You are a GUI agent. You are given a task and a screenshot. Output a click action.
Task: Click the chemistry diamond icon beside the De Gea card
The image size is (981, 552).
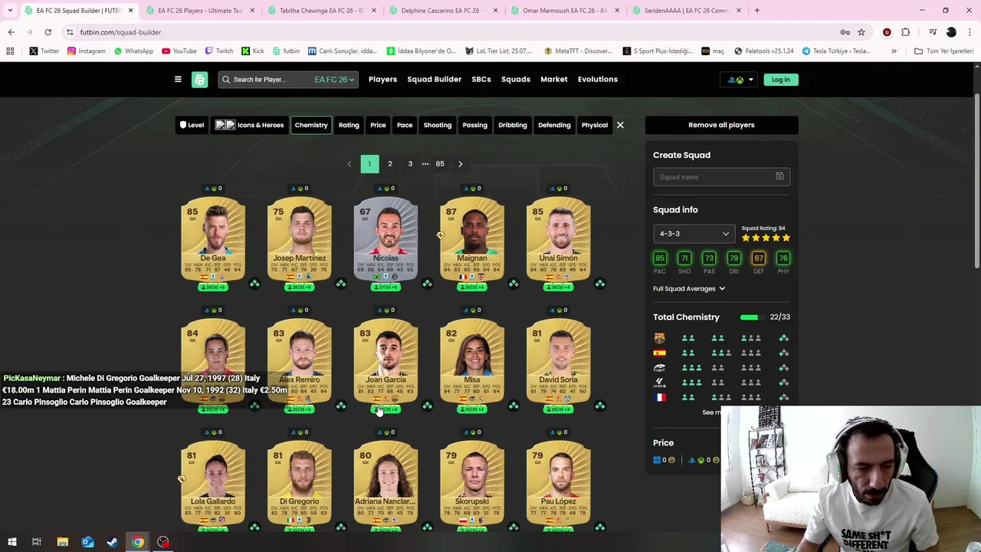[x=254, y=284]
